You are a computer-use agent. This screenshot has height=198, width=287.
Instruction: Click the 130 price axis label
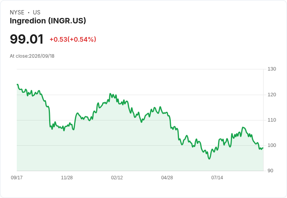click(272, 69)
